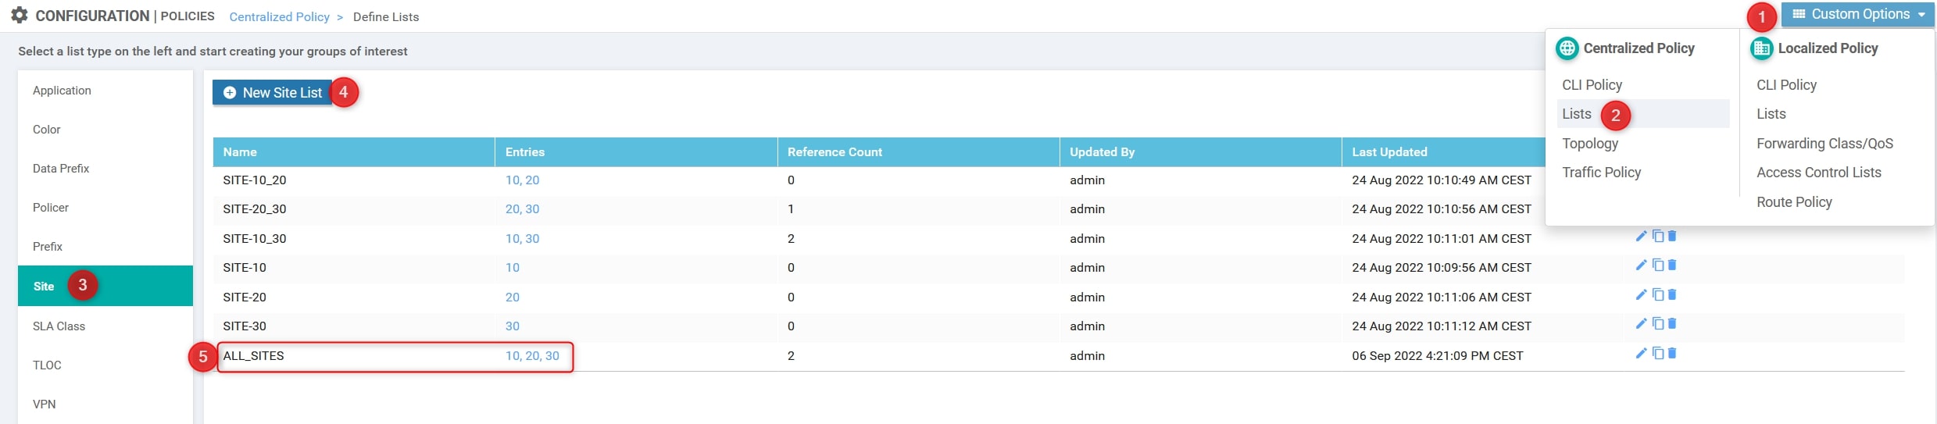The width and height of the screenshot is (1937, 424).
Task: Open the 10, 20, 30 entries link for ALL_SITES
Action: click(532, 356)
